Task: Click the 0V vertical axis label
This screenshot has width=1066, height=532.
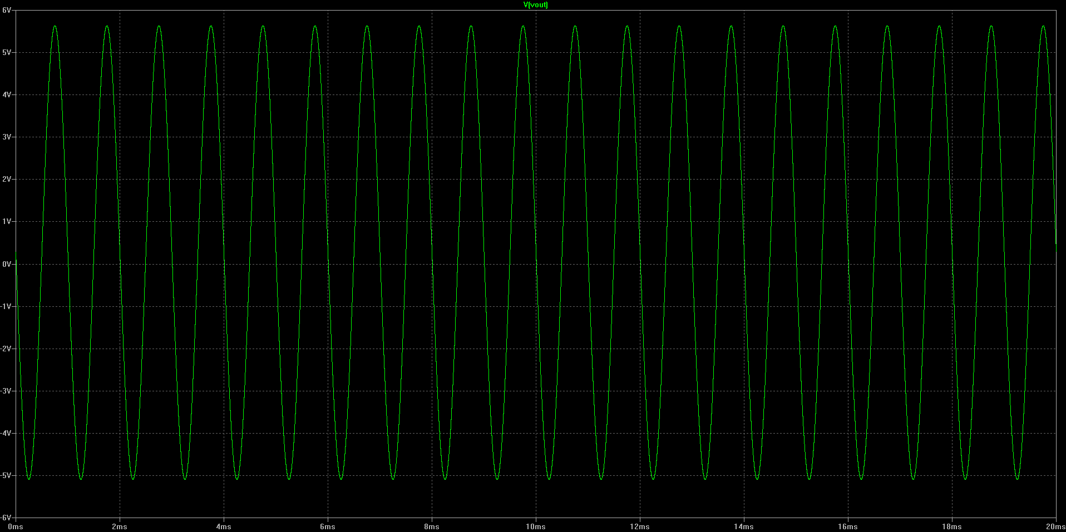Action: tap(6, 264)
